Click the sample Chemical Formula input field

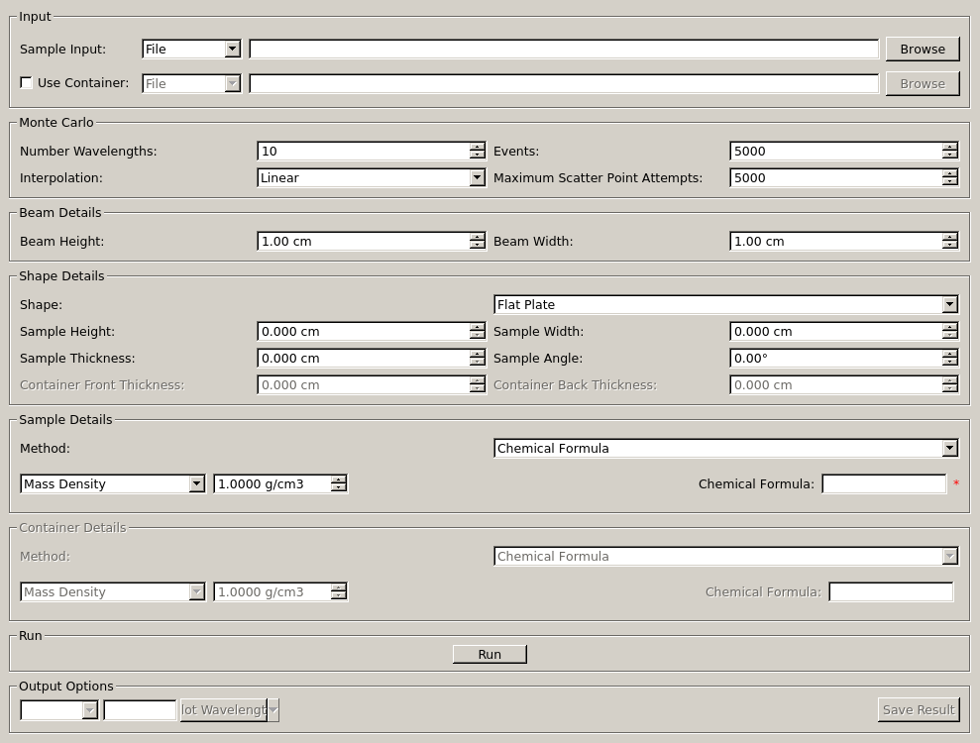[883, 484]
